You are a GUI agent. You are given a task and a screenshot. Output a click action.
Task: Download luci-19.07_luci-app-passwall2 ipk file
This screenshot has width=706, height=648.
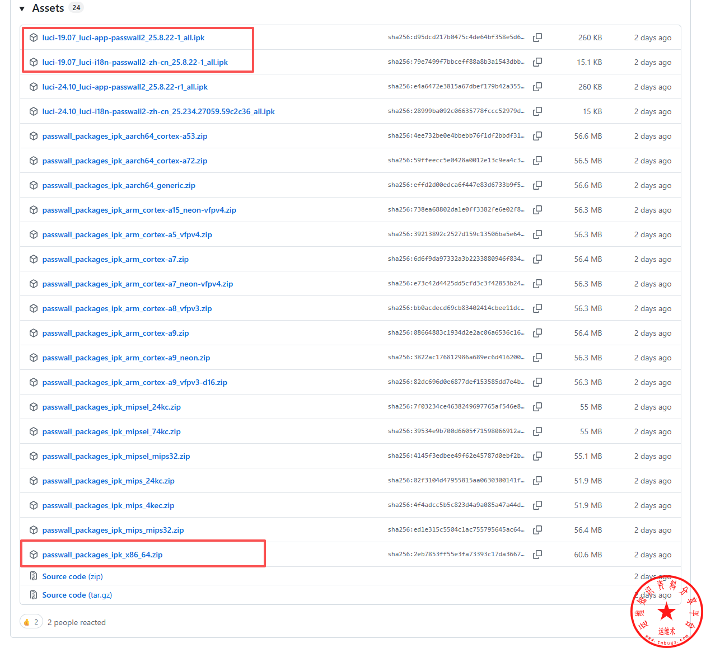click(x=123, y=37)
